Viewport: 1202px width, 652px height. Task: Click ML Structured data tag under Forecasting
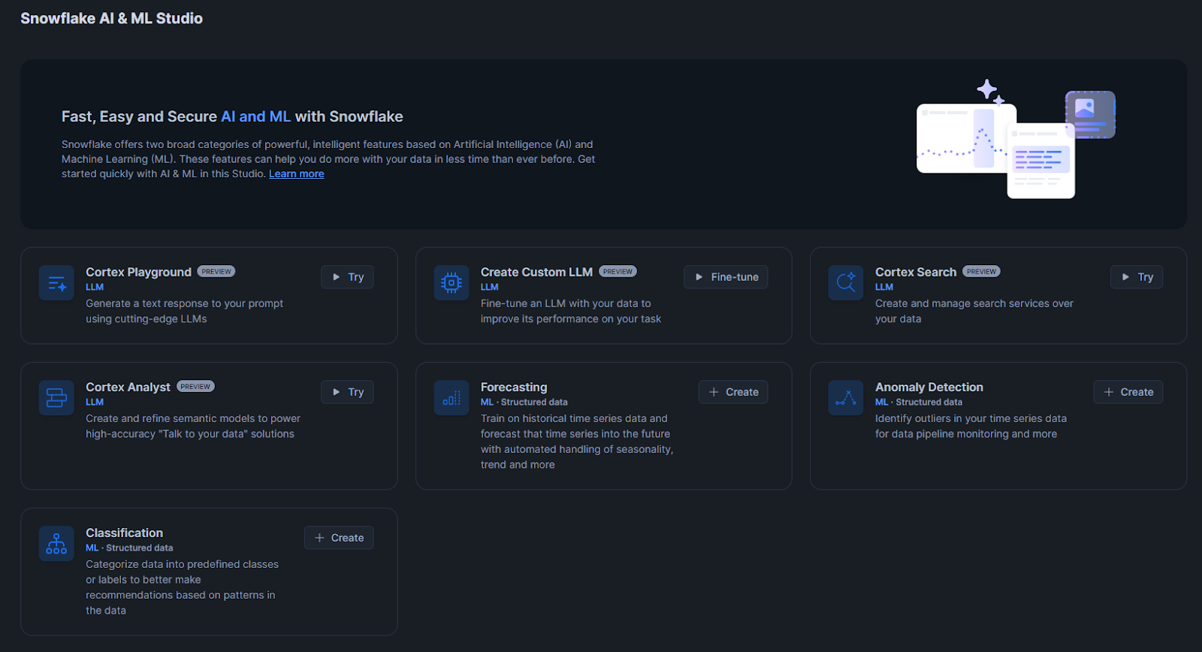524,402
